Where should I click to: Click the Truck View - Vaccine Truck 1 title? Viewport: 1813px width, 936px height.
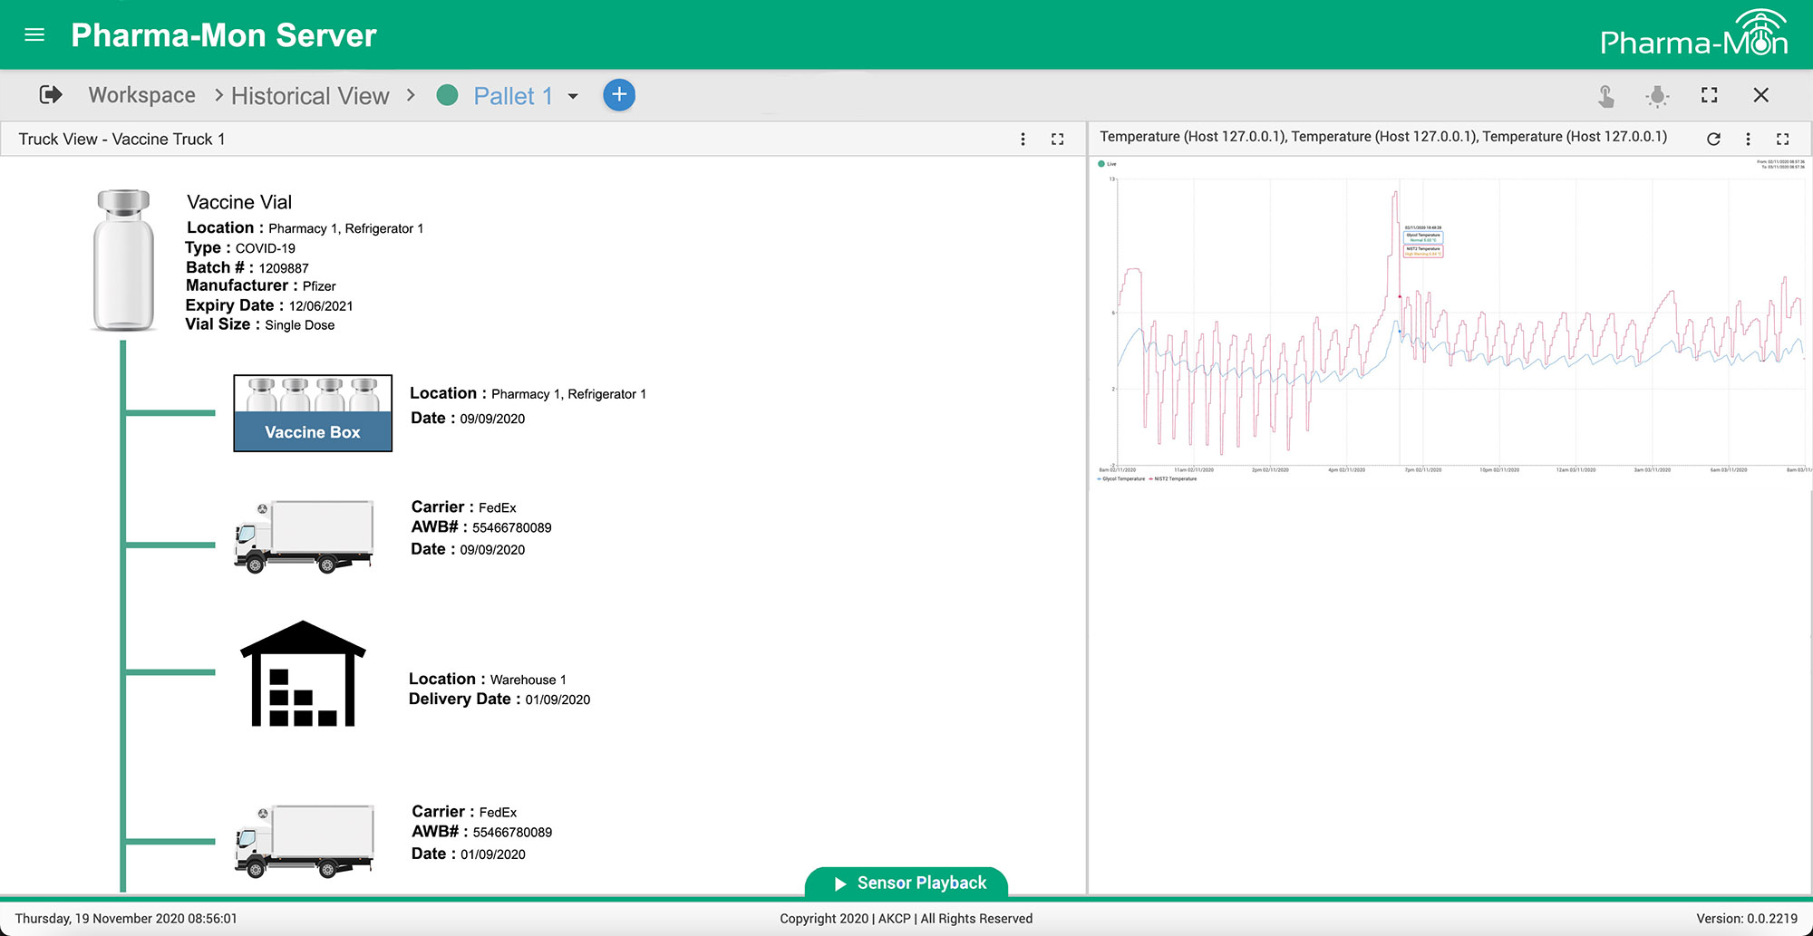pyautogui.click(x=121, y=140)
